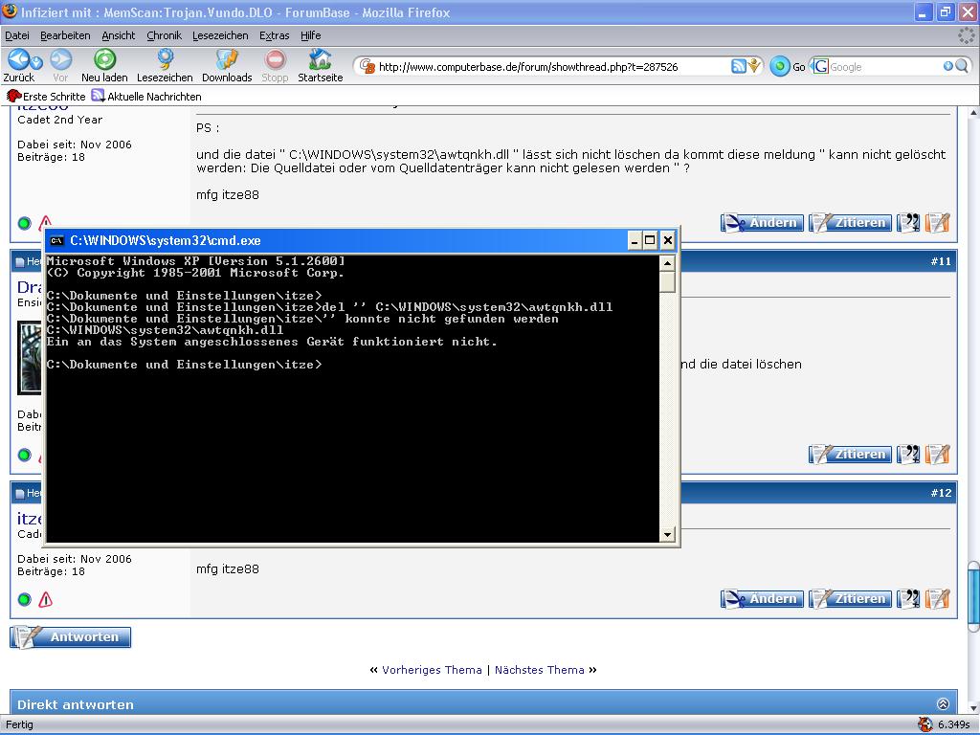Open the Google search engine selector

(x=819, y=66)
